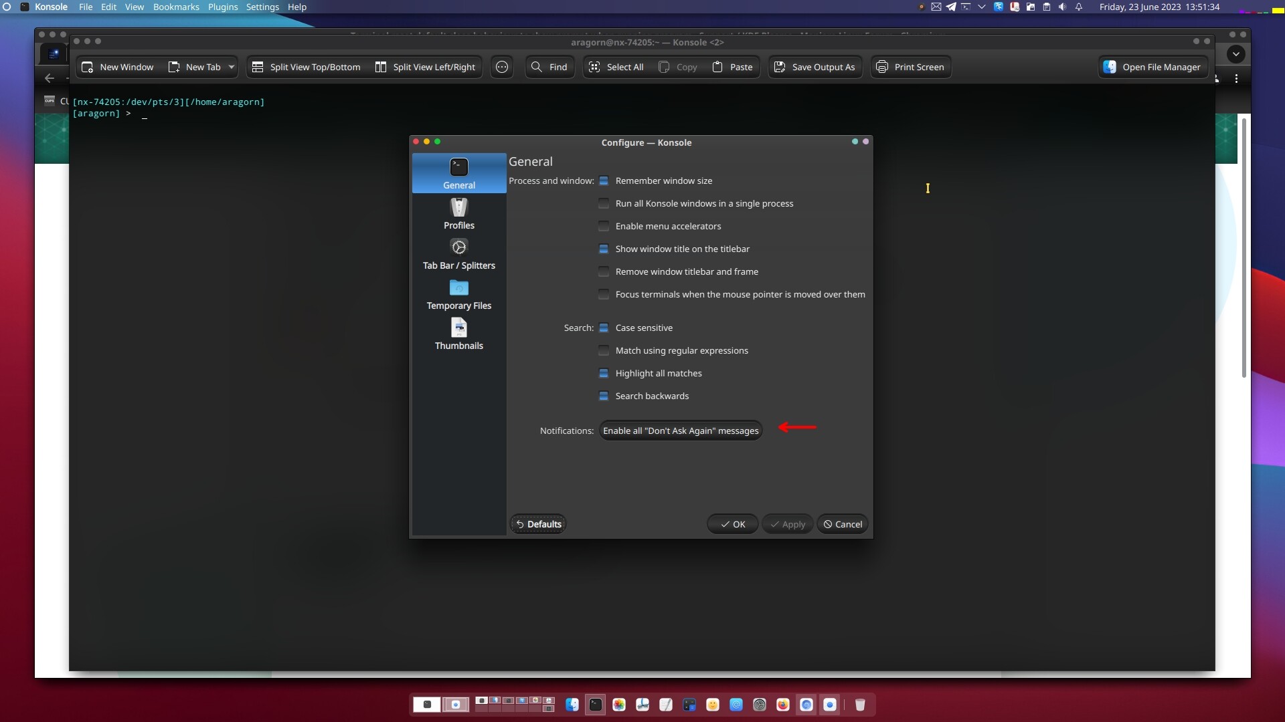Open the Finder icon in the dock
Viewport: 1285px width, 722px height.
(572, 705)
